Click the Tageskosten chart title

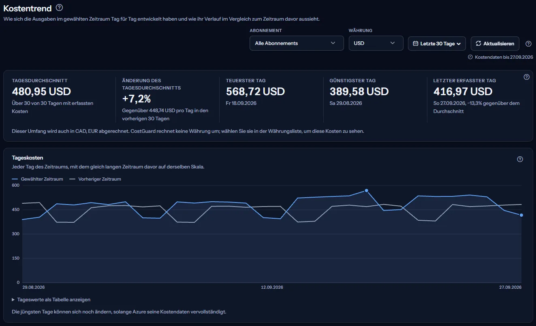click(x=28, y=158)
